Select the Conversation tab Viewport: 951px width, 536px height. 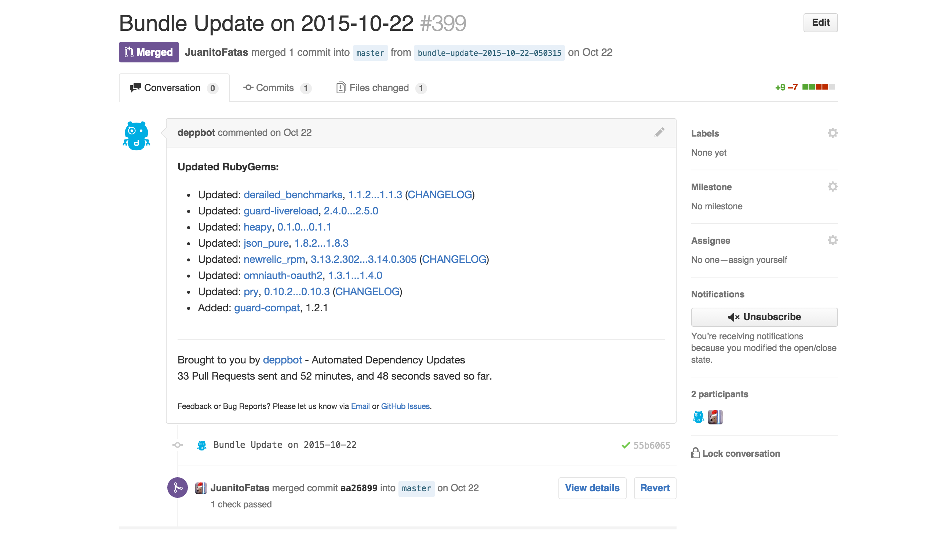(174, 88)
